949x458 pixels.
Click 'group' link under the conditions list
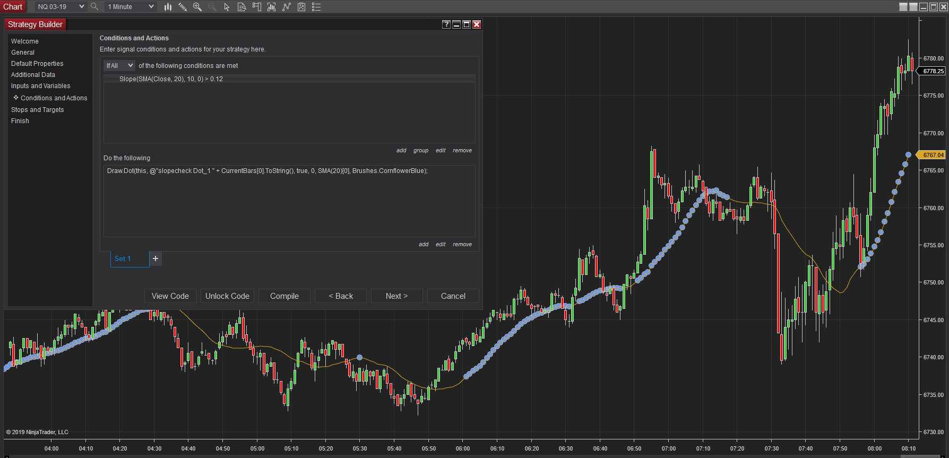point(421,151)
